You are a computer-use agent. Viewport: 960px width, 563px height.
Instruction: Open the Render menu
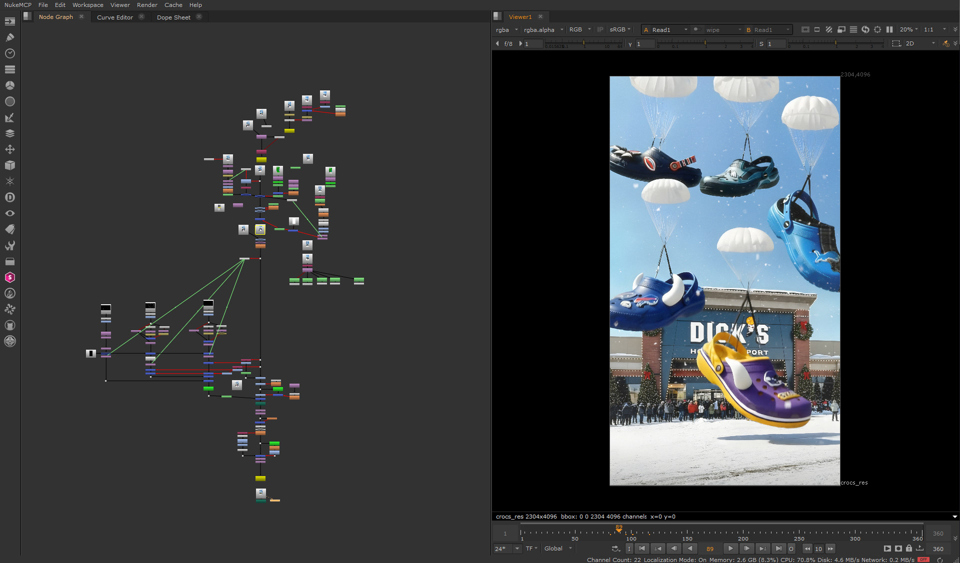click(x=147, y=5)
